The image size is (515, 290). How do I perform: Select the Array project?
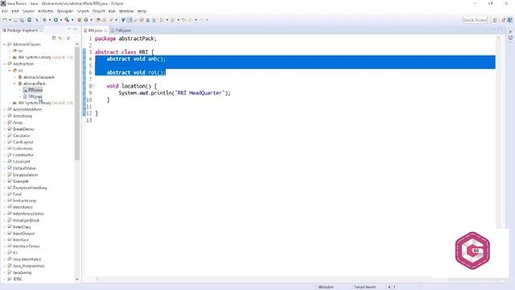tap(18, 122)
